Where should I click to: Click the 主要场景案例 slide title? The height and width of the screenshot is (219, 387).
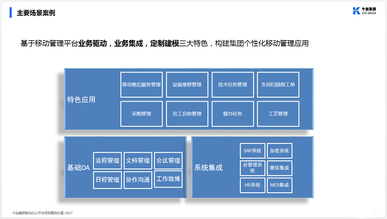pyautogui.click(x=36, y=13)
